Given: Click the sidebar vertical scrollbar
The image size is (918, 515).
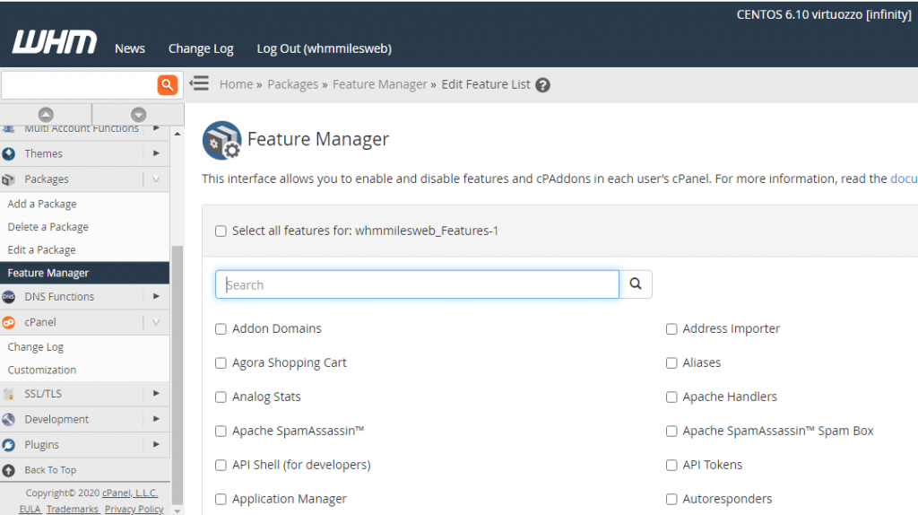Looking at the screenshot, I should point(178,375).
